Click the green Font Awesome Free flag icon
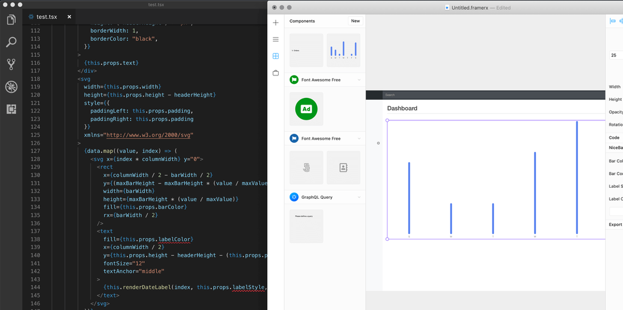The width and height of the screenshot is (623, 310). [294, 80]
